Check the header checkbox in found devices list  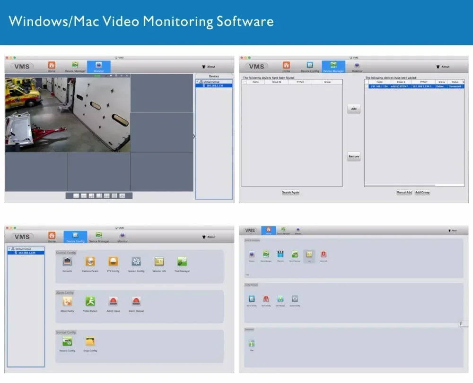pyautogui.click(x=244, y=81)
